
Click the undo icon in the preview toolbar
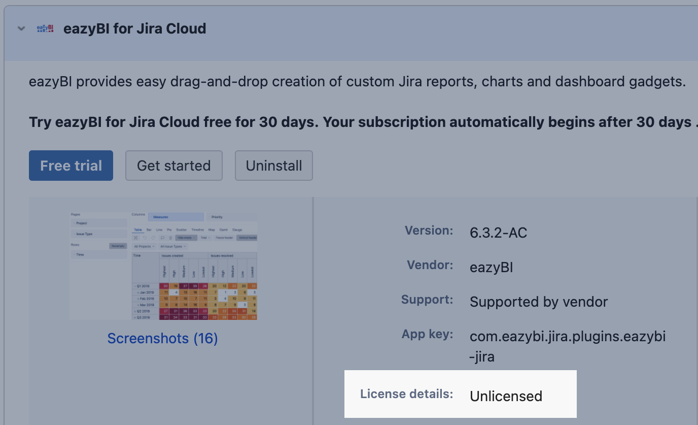(x=145, y=238)
